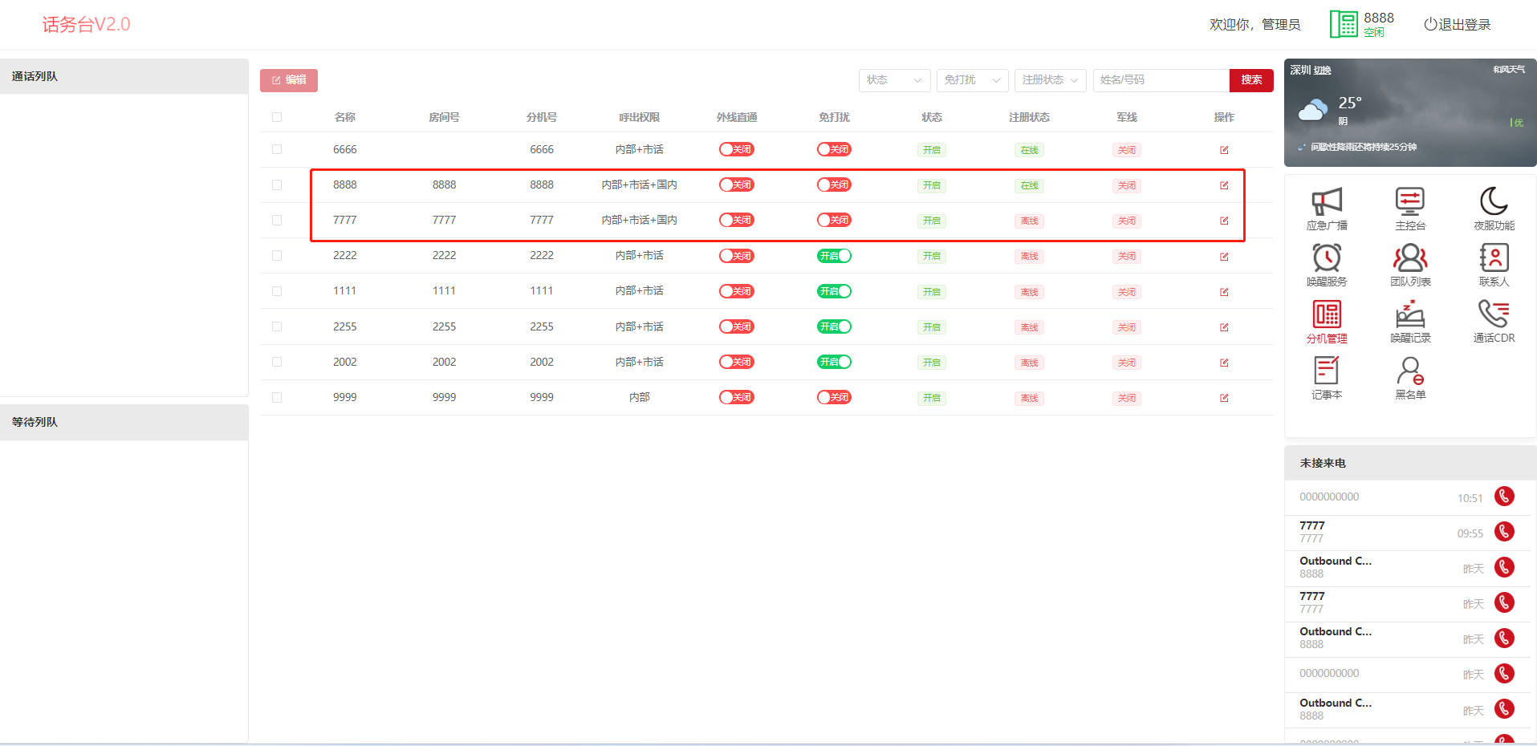Expand the 免打扰 filter dropdown
This screenshot has height=746, width=1537.
(971, 80)
